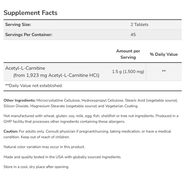Click the Daily Value not established footnote
This screenshot has height=171, width=185.
[34, 85]
